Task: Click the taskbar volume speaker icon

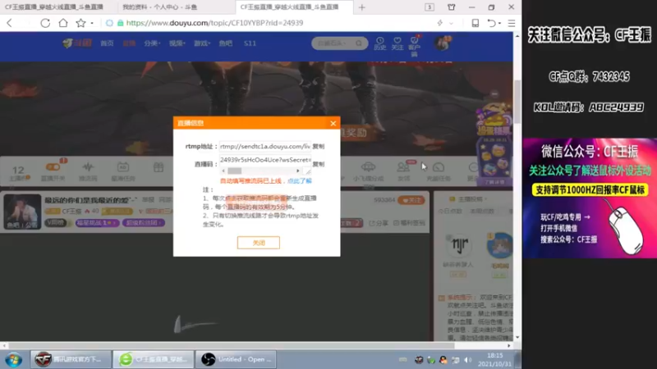Action: (468, 360)
